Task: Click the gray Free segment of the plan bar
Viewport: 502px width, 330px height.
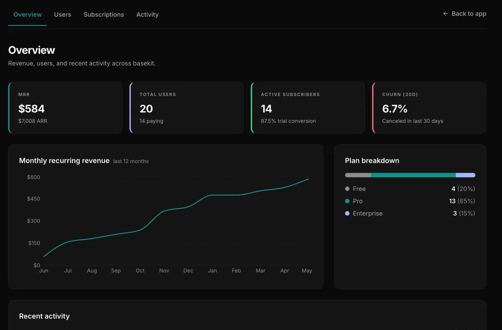Action: [x=358, y=175]
